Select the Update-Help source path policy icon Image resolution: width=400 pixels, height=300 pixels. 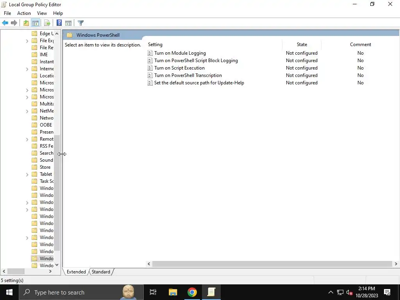point(150,83)
